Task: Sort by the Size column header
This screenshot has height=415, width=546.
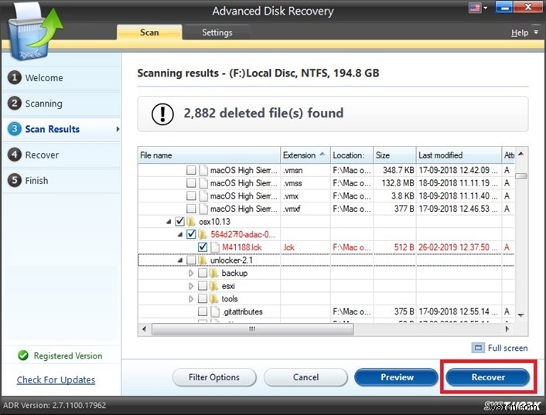Action: click(394, 155)
